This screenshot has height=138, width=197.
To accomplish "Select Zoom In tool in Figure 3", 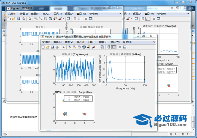I will pyautogui.click(x=70, y=47).
